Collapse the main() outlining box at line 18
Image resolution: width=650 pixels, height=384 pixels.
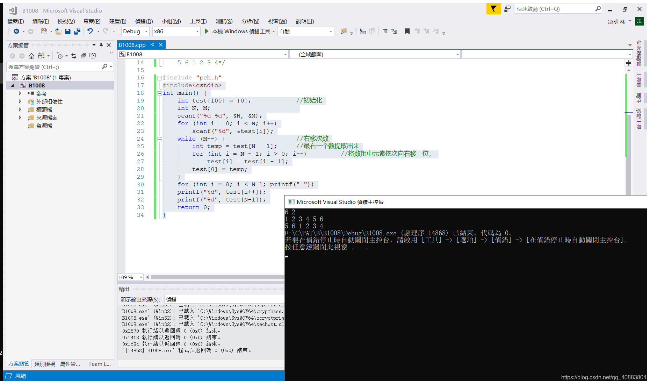click(159, 93)
